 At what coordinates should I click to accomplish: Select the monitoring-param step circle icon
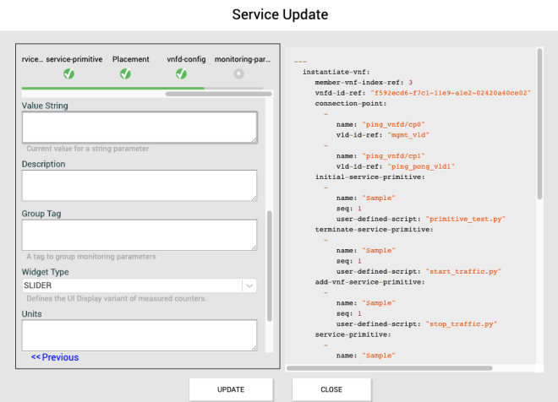pos(239,74)
